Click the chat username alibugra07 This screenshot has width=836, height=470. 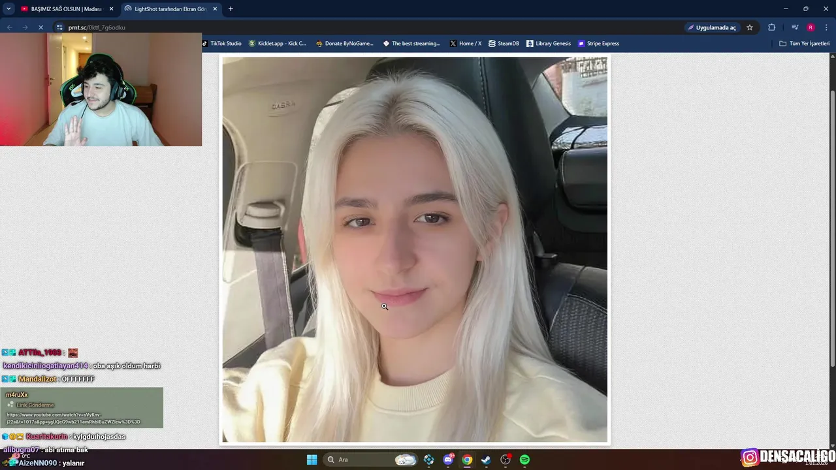coord(21,450)
